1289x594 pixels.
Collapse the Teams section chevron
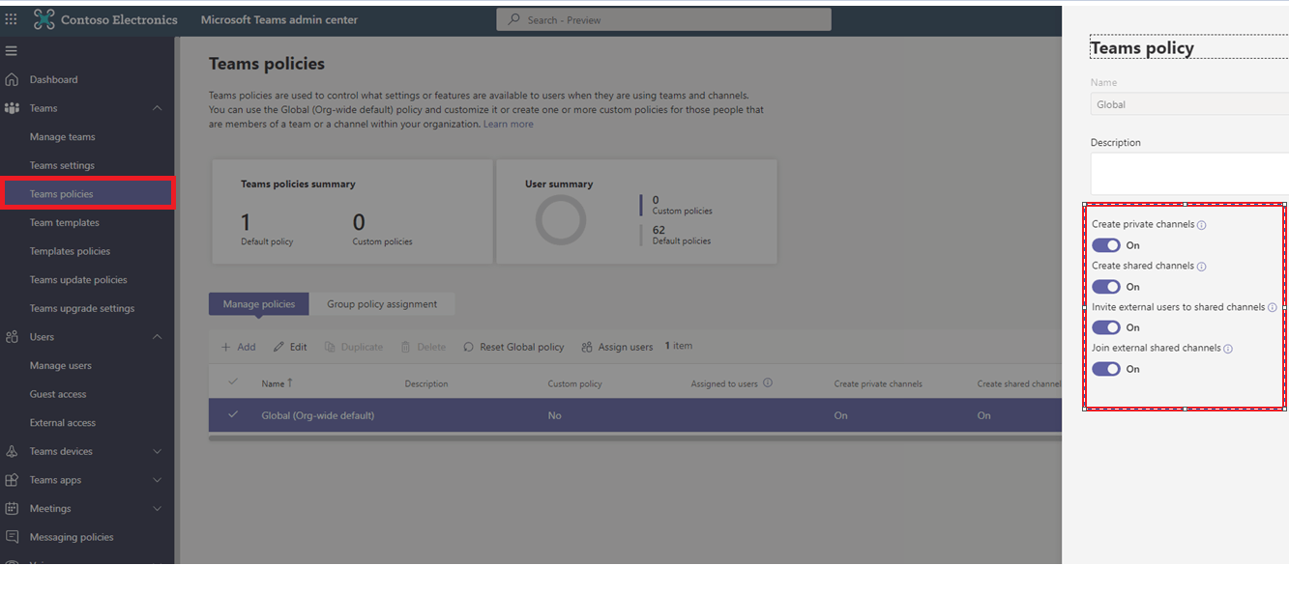[158, 108]
